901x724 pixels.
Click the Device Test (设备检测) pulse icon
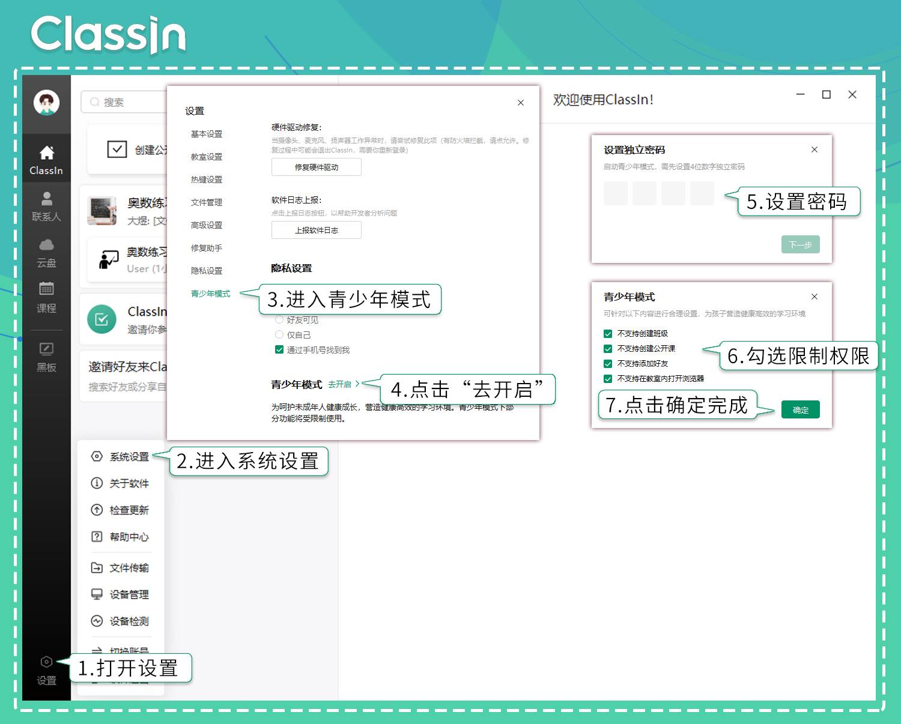point(97,621)
